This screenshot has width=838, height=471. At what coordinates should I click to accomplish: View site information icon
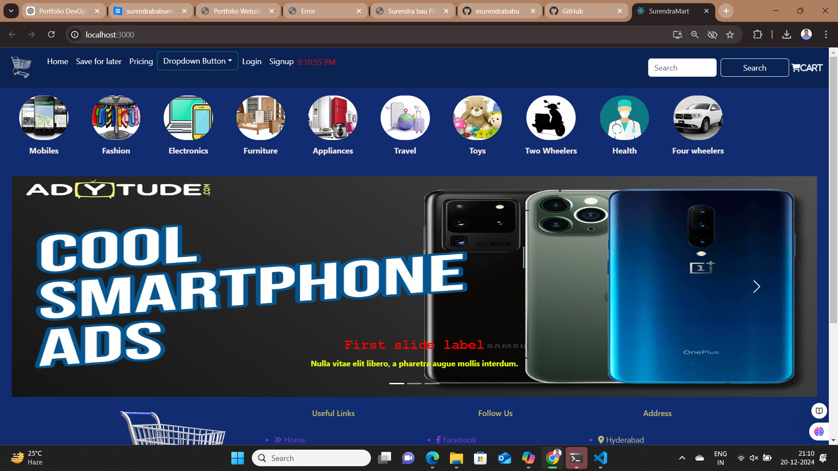75,34
